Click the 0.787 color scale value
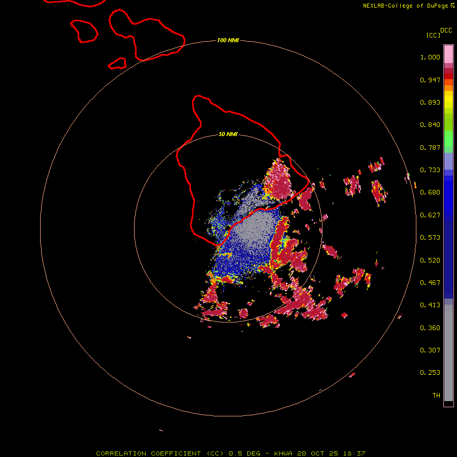Screen dimensions: 457x457 pyautogui.click(x=430, y=147)
